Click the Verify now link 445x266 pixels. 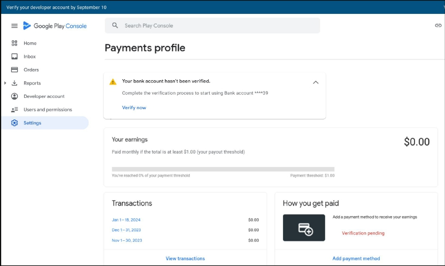[134, 108]
